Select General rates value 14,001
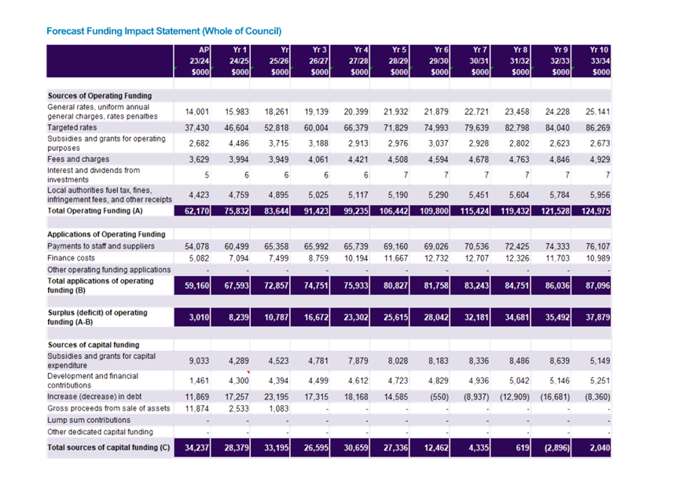The width and height of the screenshot is (687, 486). [197, 112]
